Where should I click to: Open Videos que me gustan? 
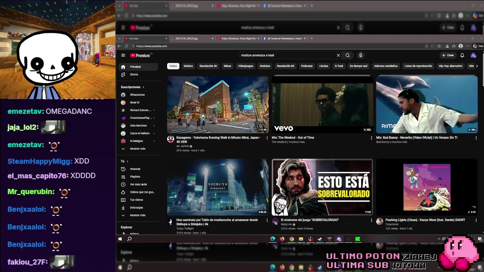tap(139, 192)
